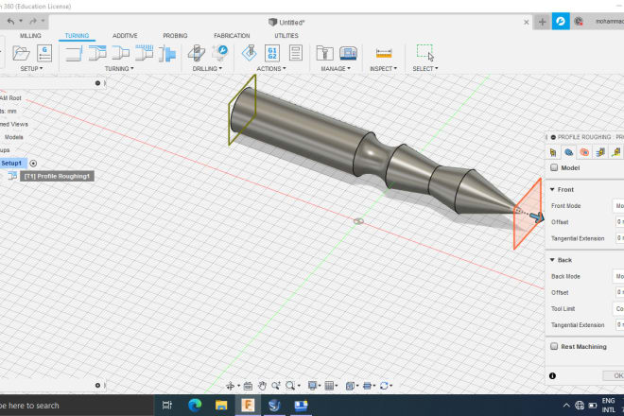Image resolution: width=624 pixels, height=416 pixels.
Task: Click the hole recognition wrench icon in Drilling
Action: [x=219, y=53]
